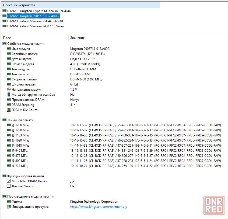Click icon of the 1018 МГц timing row
The height and width of the screenshot is (219, 228).
9,145
